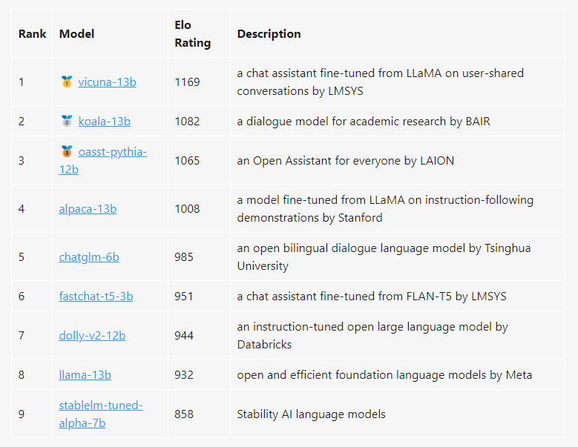The height and width of the screenshot is (447, 578).
Task: Click the bronze medal icon beside oasst-pythia-12b
Action: [x=67, y=152]
